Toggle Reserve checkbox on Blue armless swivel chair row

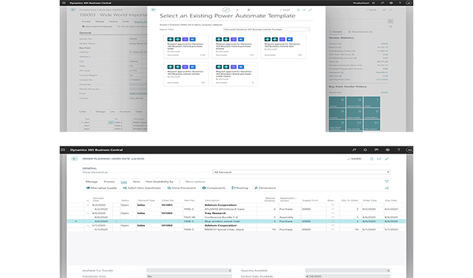tap(333, 221)
